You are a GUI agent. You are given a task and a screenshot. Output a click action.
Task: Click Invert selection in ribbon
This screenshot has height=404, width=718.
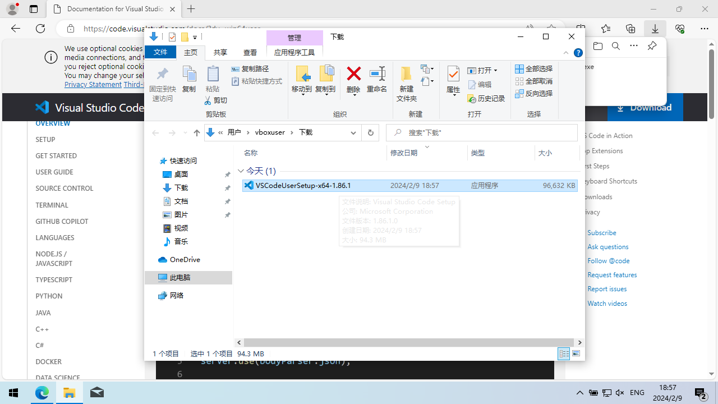tap(534, 93)
